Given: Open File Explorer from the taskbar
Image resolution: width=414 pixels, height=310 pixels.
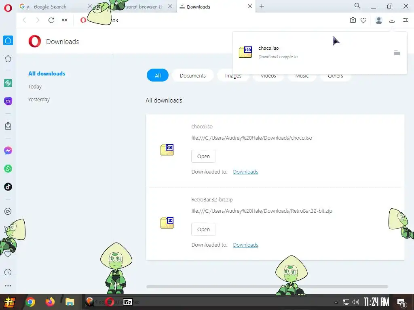Looking at the screenshot, I should 70,302.
